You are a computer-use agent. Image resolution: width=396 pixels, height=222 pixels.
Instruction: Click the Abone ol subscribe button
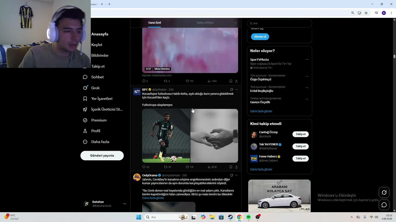[x=260, y=37]
